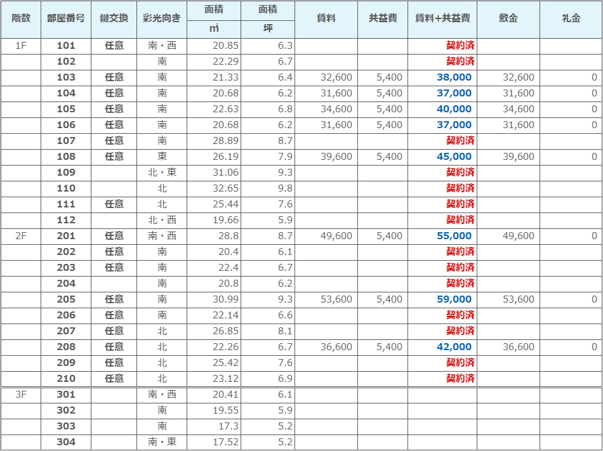Click the 契約済 status for room 107

(460, 141)
